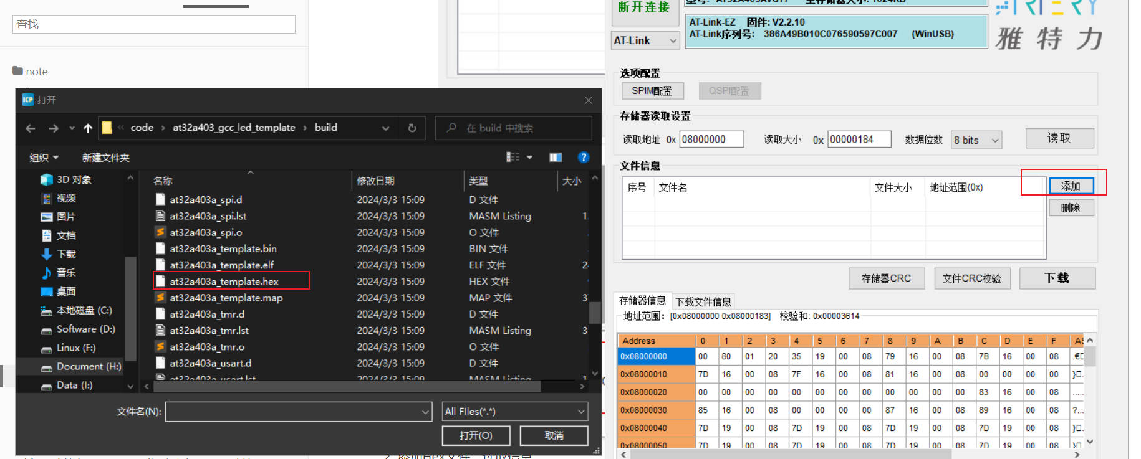This screenshot has height=459, width=1141.
Task: Open recent locations dropdown beside forward arrow
Action: [72, 128]
